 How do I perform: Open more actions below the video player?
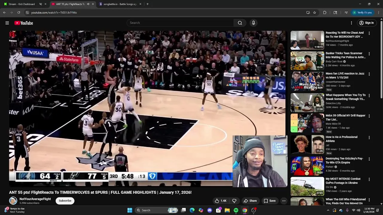click(284, 201)
